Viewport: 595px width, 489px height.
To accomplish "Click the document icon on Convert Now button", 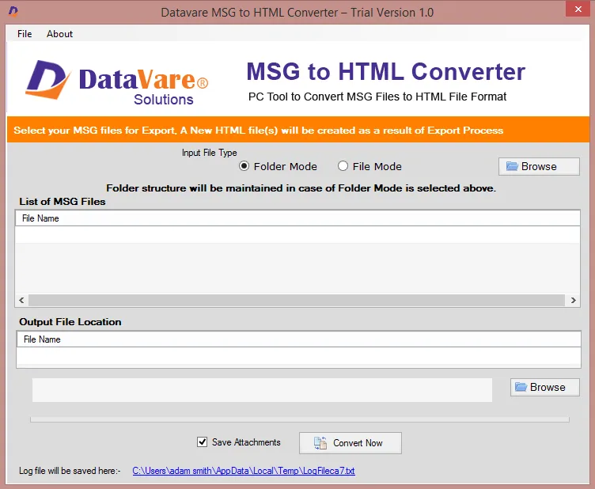I will (320, 443).
